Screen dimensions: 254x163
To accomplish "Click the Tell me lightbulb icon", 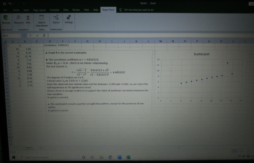I will pyautogui.click(x=120, y=10).
